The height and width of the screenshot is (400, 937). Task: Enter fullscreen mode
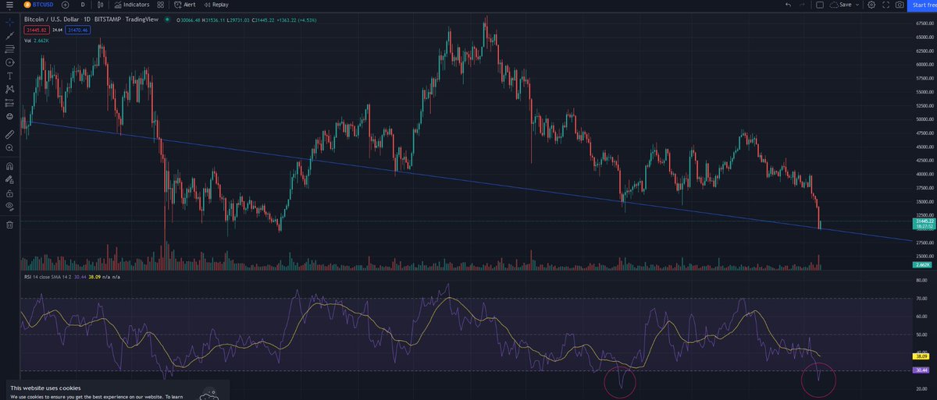coord(885,5)
